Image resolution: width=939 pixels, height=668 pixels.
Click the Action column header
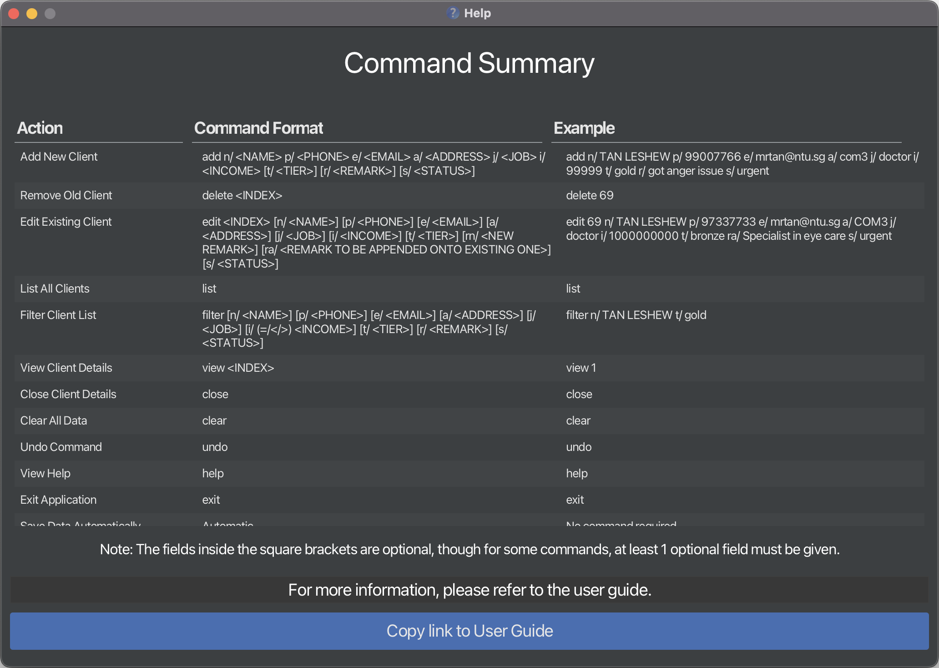pyautogui.click(x=39, y=129)
